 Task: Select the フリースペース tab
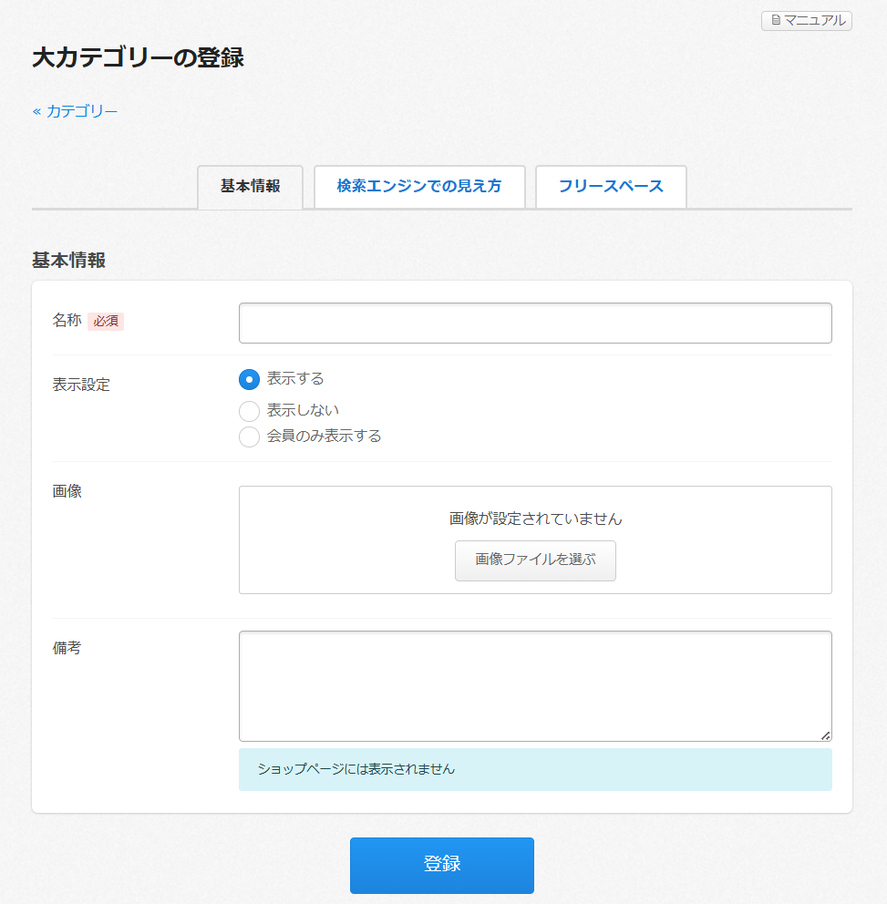(x=611, y=187)
